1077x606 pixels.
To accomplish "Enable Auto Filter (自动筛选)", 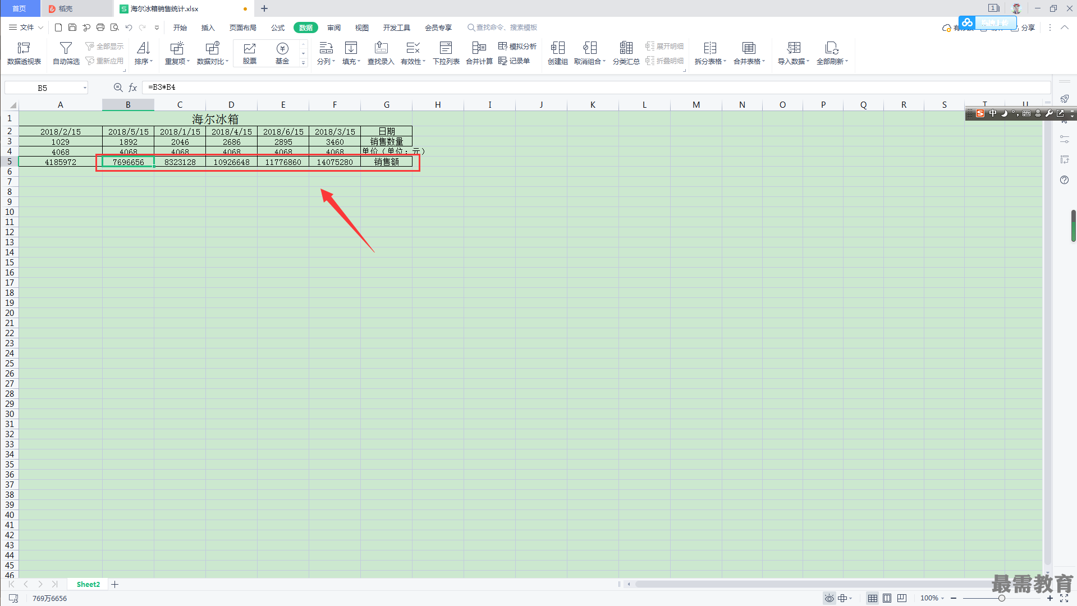I will pos(66,53).
